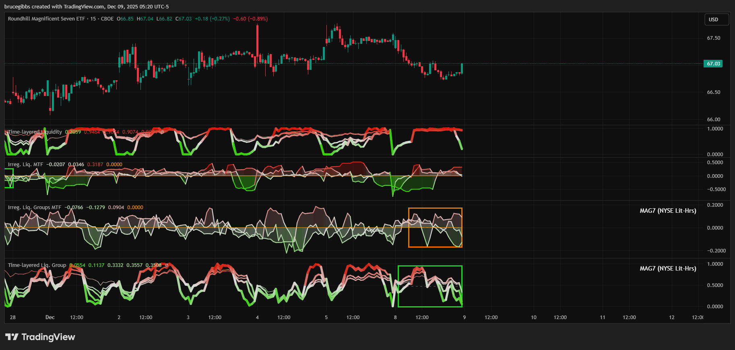Select the orange rectangle drawing's top edge

435,208
